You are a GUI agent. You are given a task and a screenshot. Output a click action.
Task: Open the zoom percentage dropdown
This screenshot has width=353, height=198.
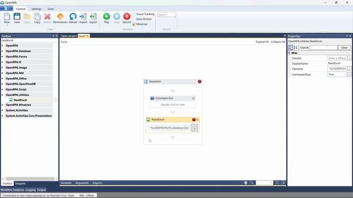tap(271, 183)
